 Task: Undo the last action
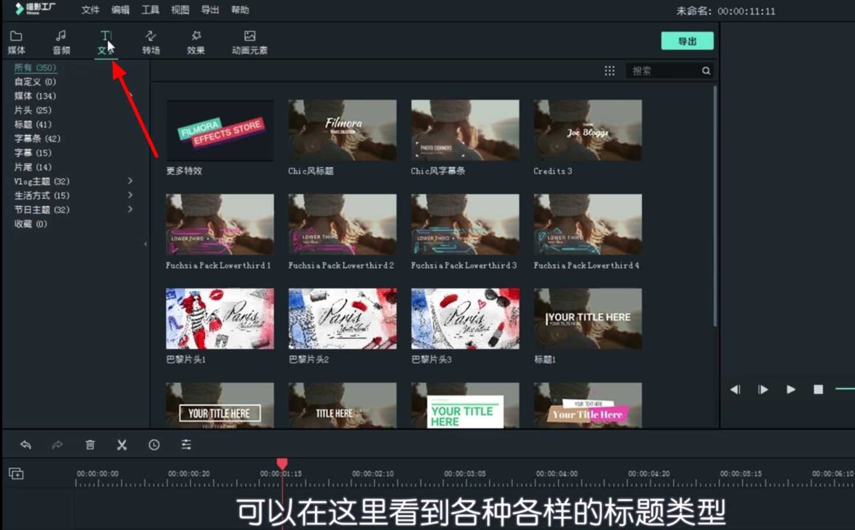click(26, 444)
